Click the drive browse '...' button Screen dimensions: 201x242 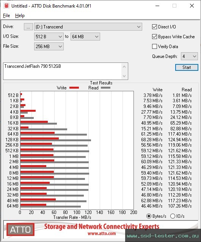click(x=28, y=27)
